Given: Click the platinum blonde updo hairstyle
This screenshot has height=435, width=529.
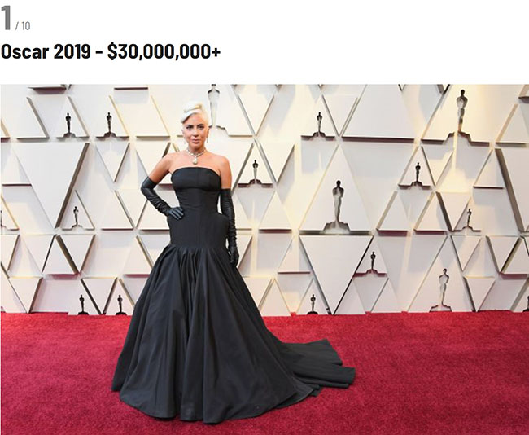Looking at the screenshot, I should point(195,112).
